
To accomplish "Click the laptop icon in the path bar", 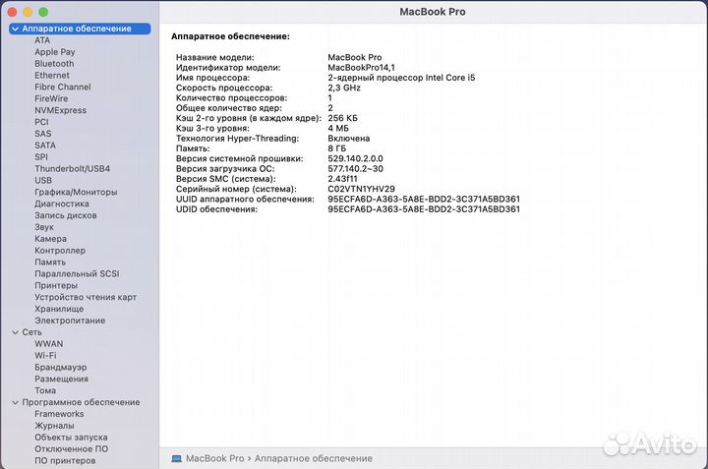I will (x=177, y=458).
